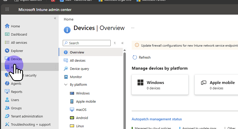Select Linux under By platform
238x129 pixels.
[x=80, y=126]
